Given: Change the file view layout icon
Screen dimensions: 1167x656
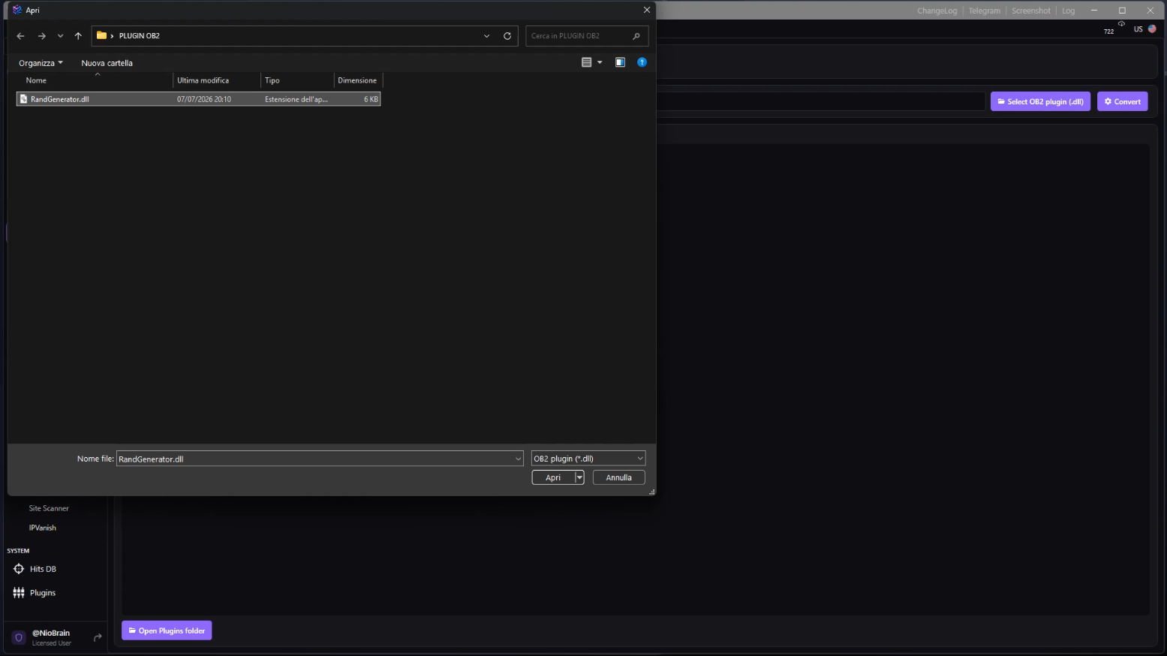Looking at the screenshot, I should click(x=587, y=62).
